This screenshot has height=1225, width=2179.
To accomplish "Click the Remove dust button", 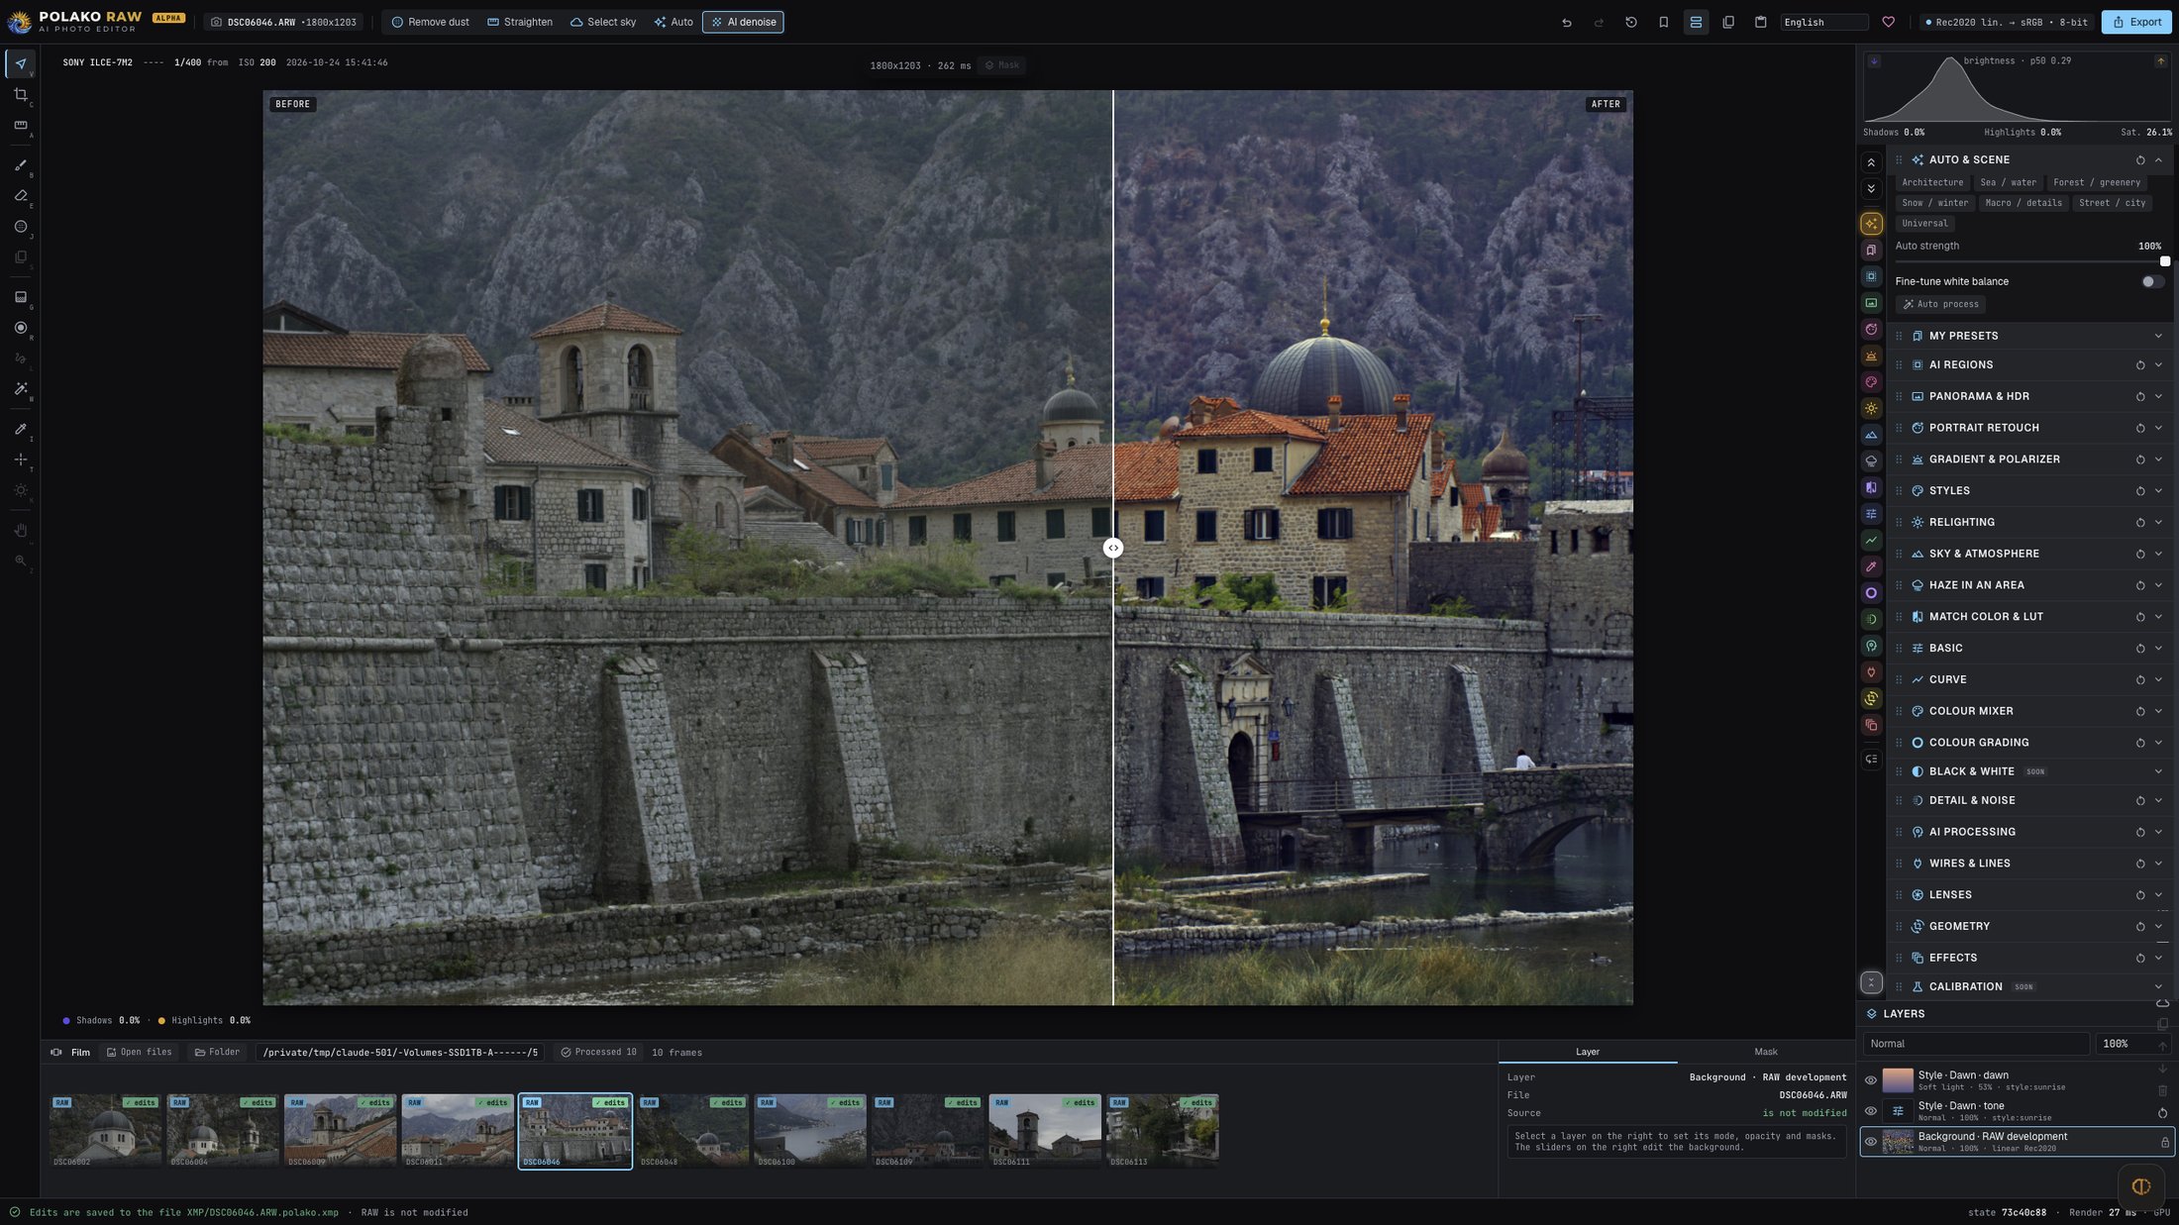I will click(430, 22).
